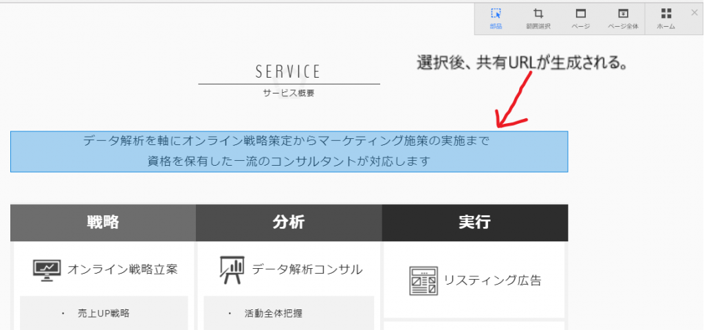Image resolution: width=704 pixels, height=330 pixels.
Task: Capture the full page with ページ全体
Action: (x=623, y=19)
